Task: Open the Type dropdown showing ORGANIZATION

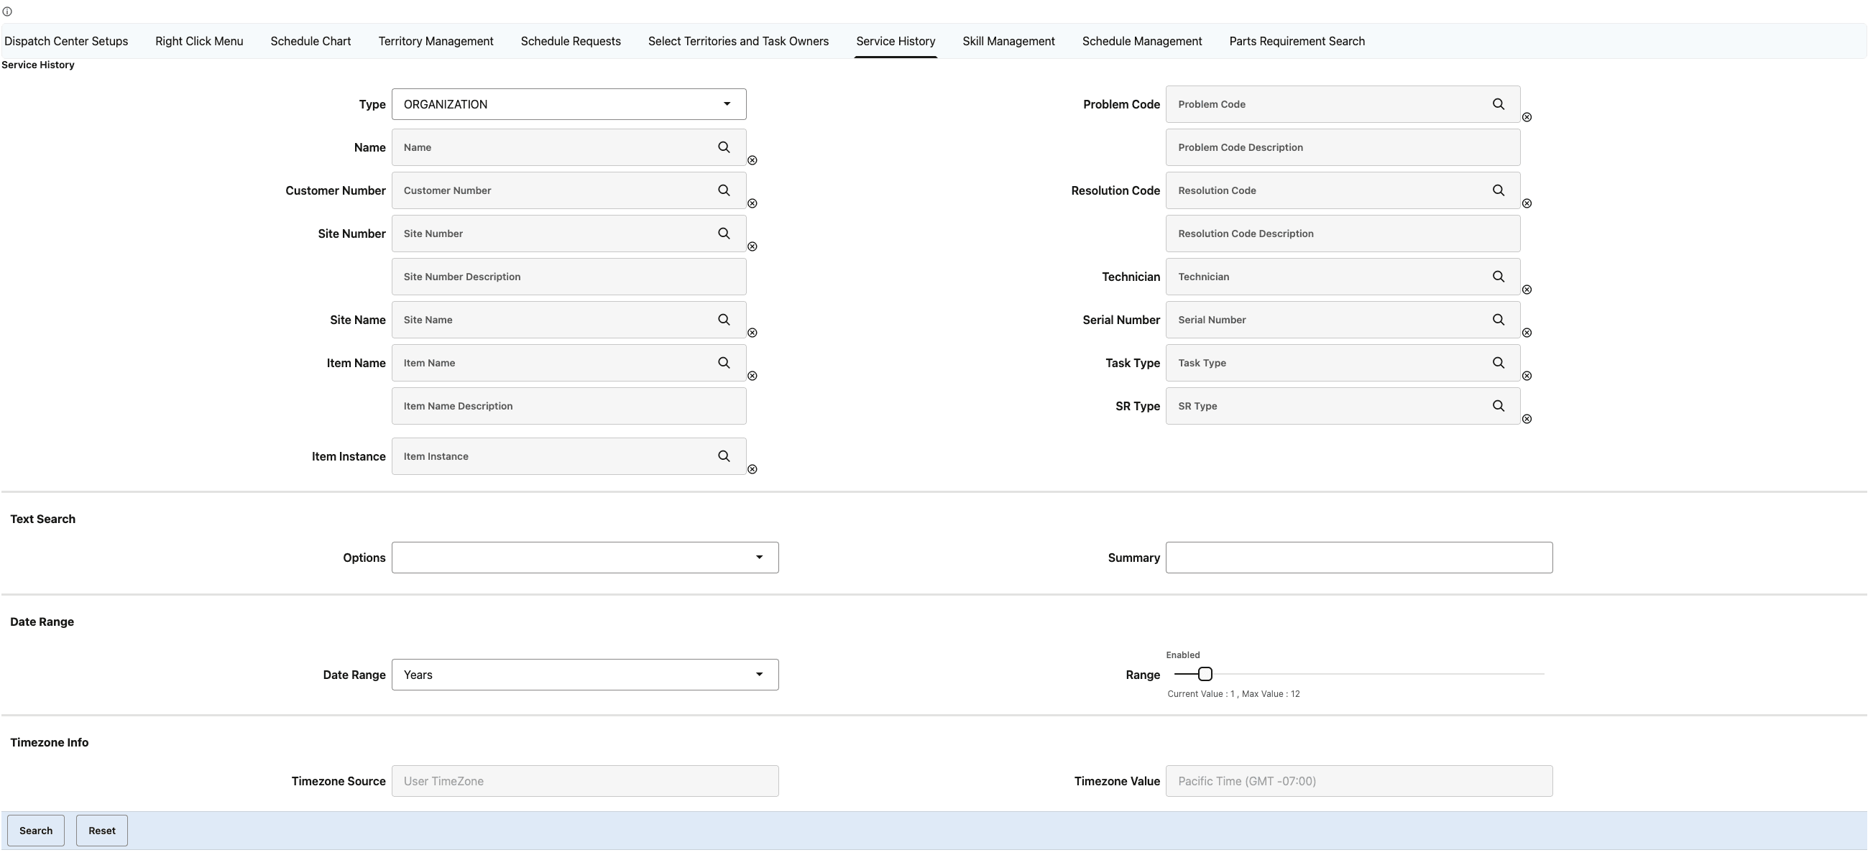Action: point(727,103)
